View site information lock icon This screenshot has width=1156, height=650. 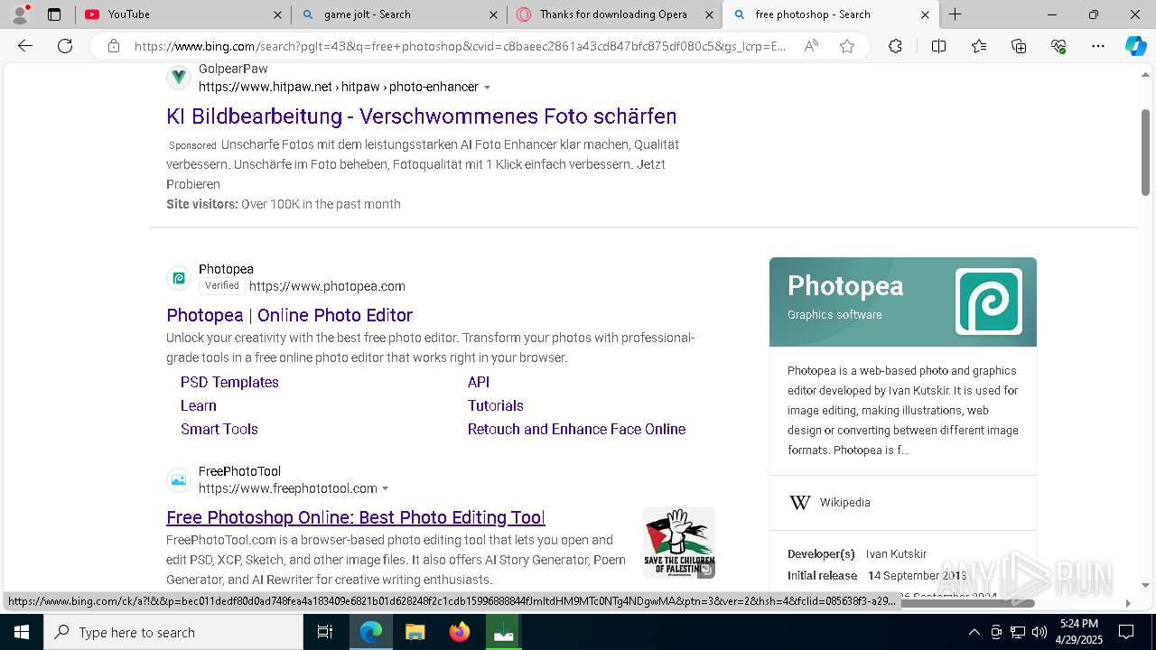[x=114, y=46]
